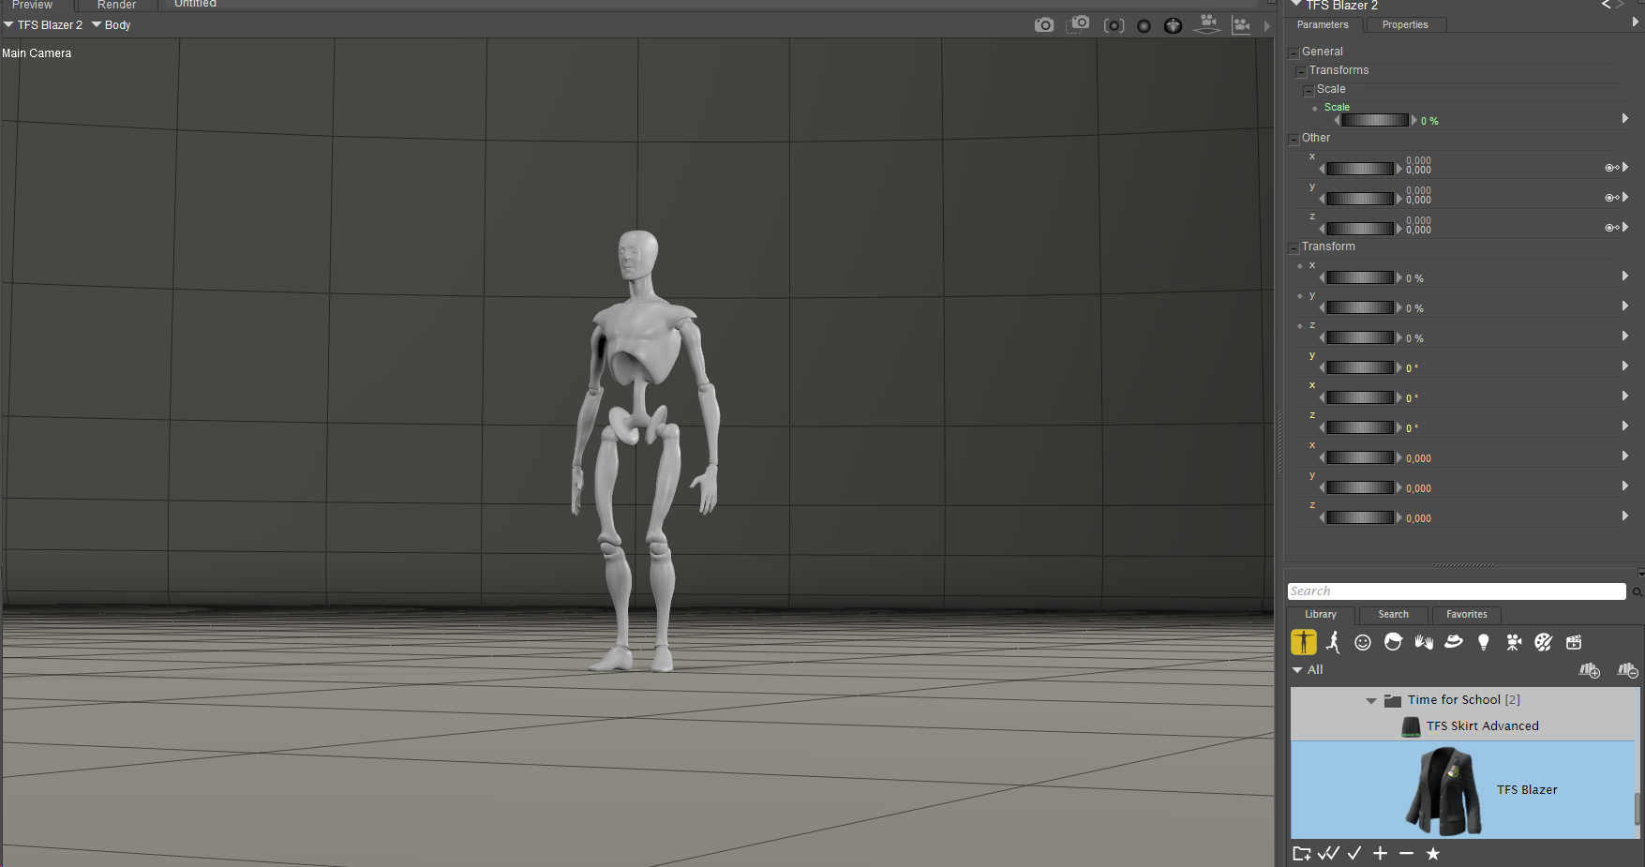Collapse the Other parameter group
Viewport: 1645px width, 867px height.
point(1294,140)
